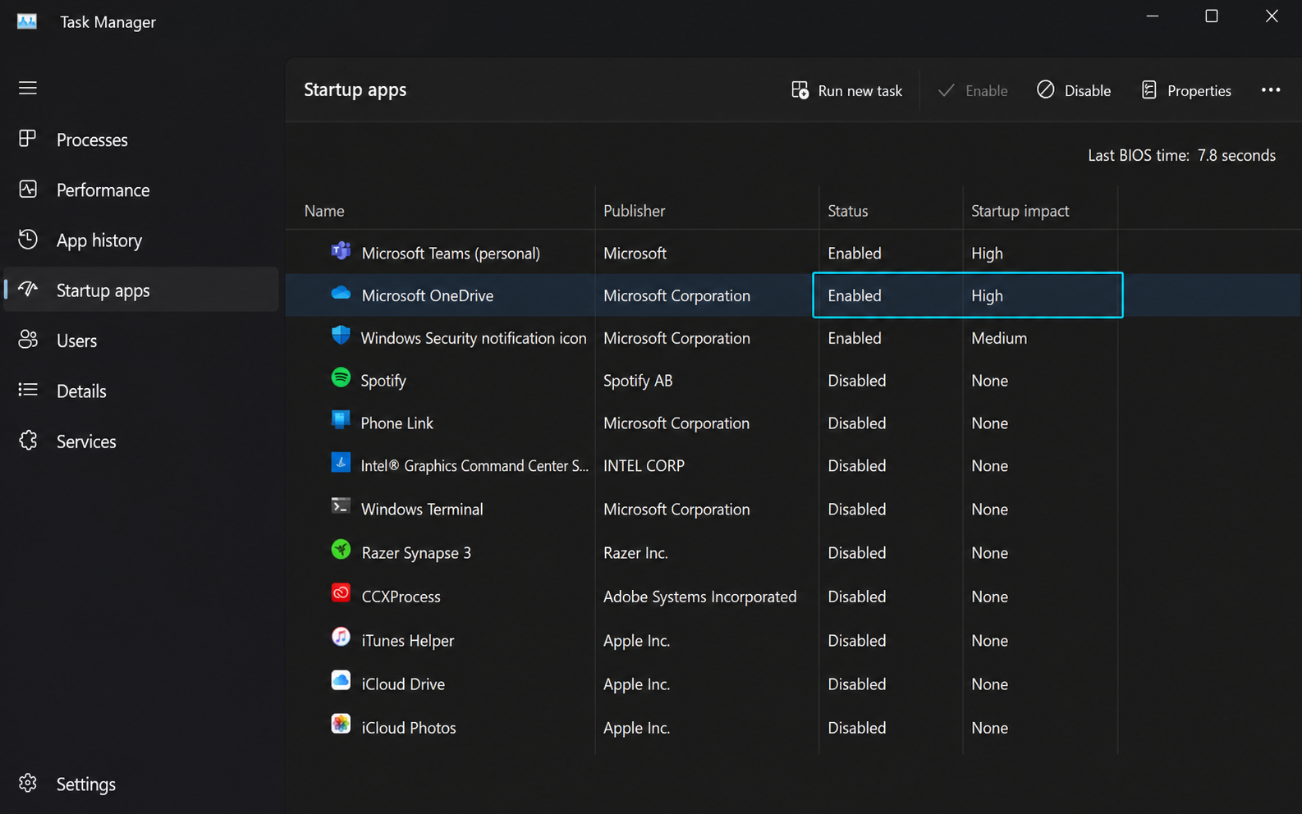Click the Adobe Systems Incorporated publisher cell
1302x814 pixels.
pos(699,597)
